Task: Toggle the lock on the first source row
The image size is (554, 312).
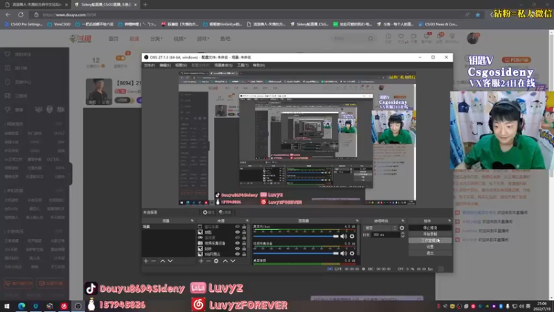Action: (244, 227)
